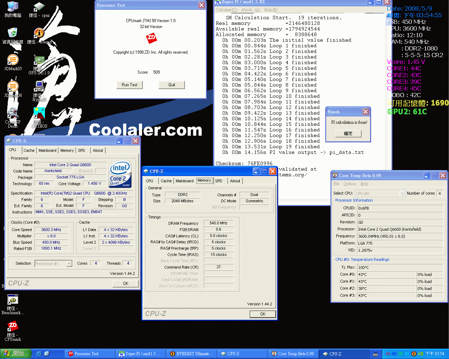Expand Processor #1 selection dropdown

[x=69, y=264]
